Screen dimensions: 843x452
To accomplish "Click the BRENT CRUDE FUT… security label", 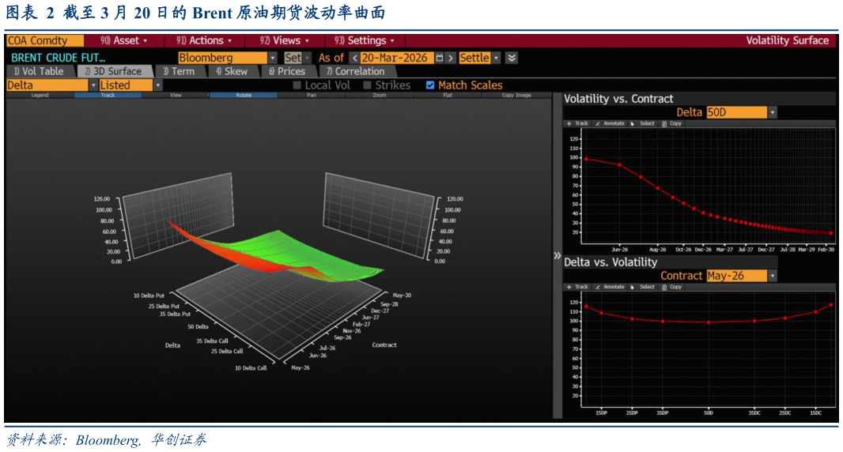I will point(58,58).
